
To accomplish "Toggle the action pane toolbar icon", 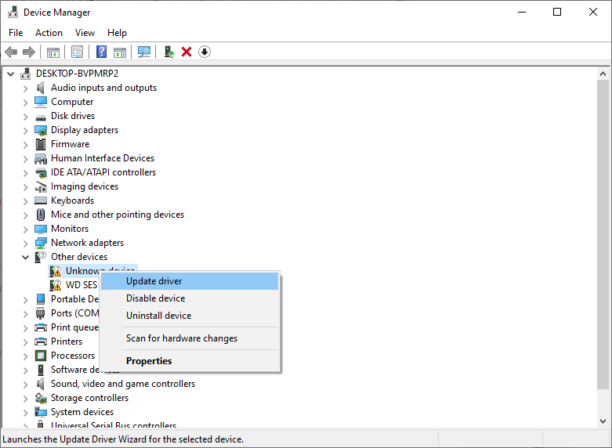I will point(120,52).
